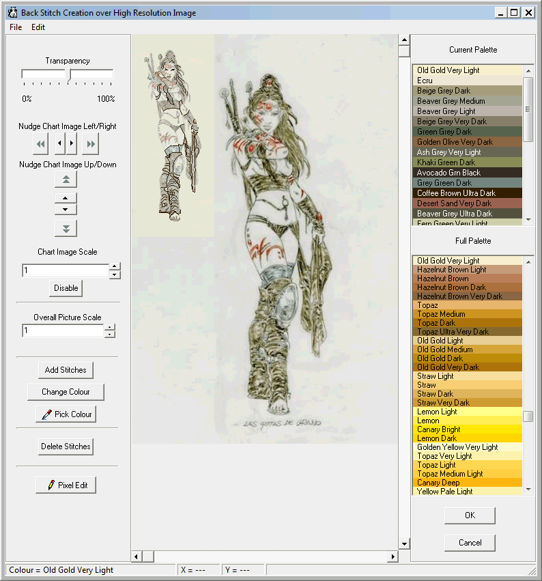Click the Disable button
The height and width of the screenshot is (581, 542).
[x=66, y=288]
